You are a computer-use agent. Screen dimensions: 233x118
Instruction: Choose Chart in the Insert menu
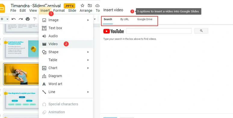click(66, 68)
